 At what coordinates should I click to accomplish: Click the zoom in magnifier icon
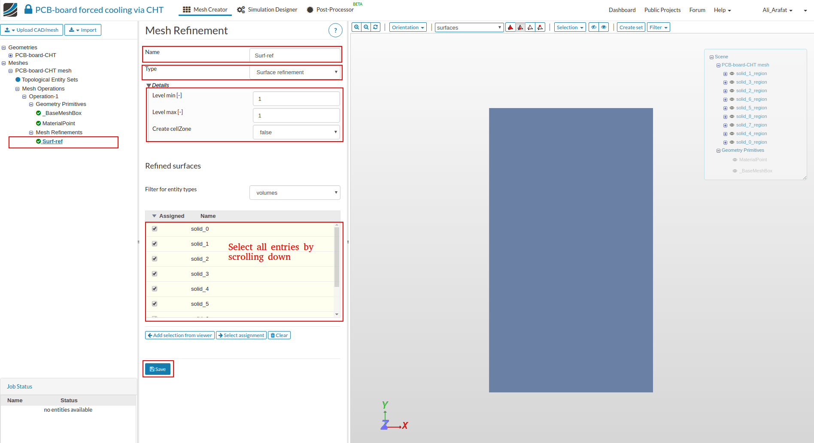[357, 27]
